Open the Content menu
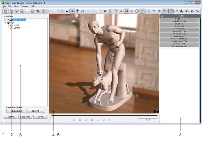Viewport: 202px width, 141px height. tap(24, 6)
